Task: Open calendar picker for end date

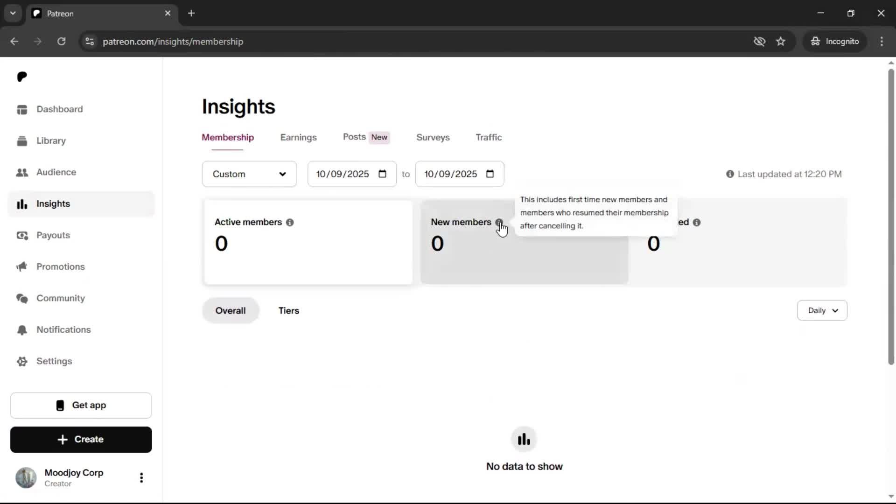Action: 490,174
